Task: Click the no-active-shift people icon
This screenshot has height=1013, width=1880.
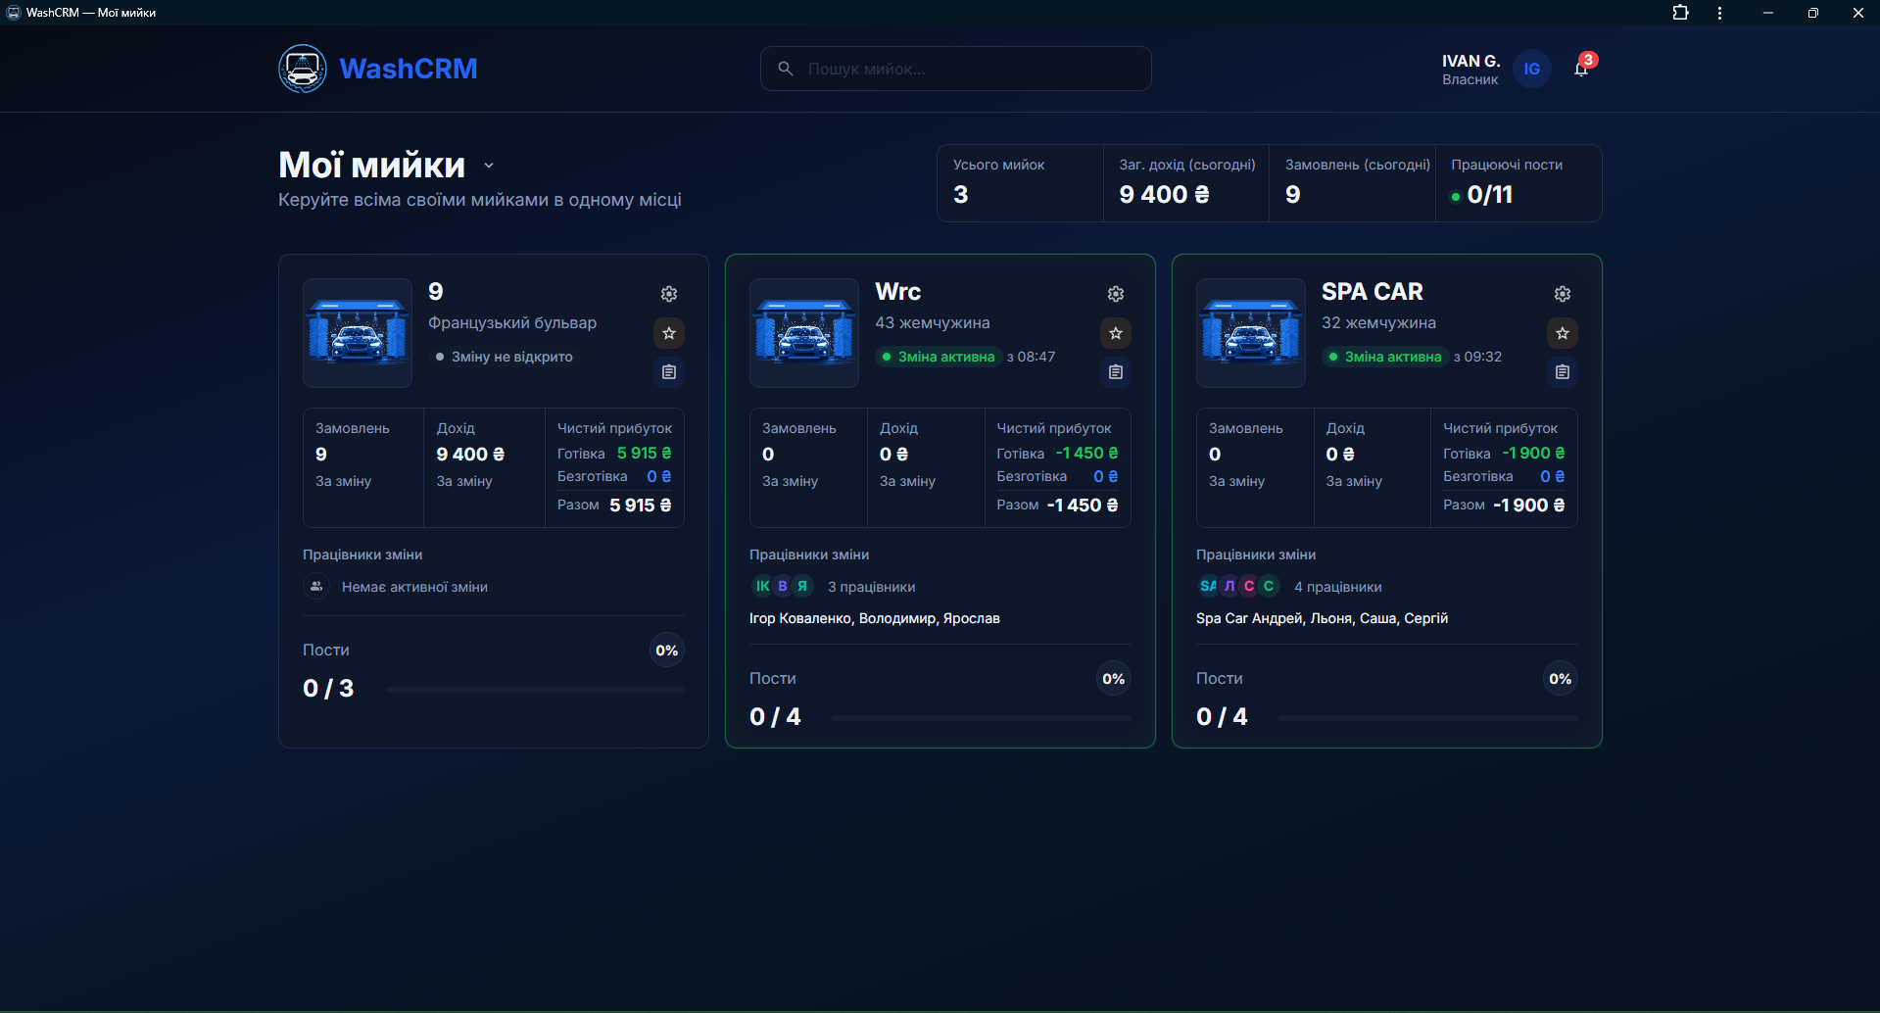Action: point(316,587)
